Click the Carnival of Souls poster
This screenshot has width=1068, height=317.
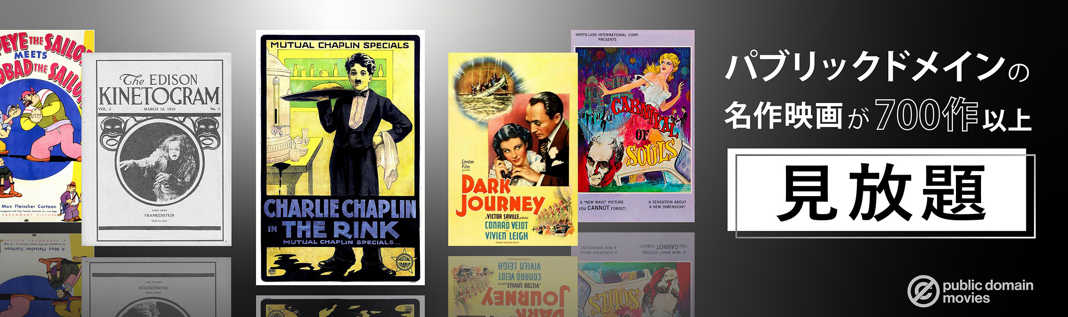633,126
